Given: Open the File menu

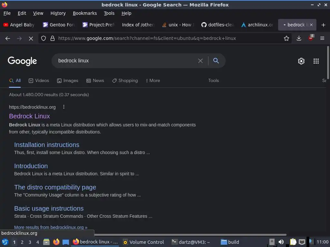Looking at the screenshot, I should tap(7, 13).
